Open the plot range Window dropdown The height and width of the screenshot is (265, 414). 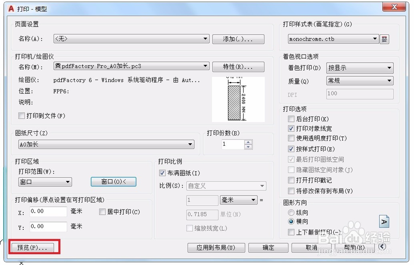[x=45, y=182]
